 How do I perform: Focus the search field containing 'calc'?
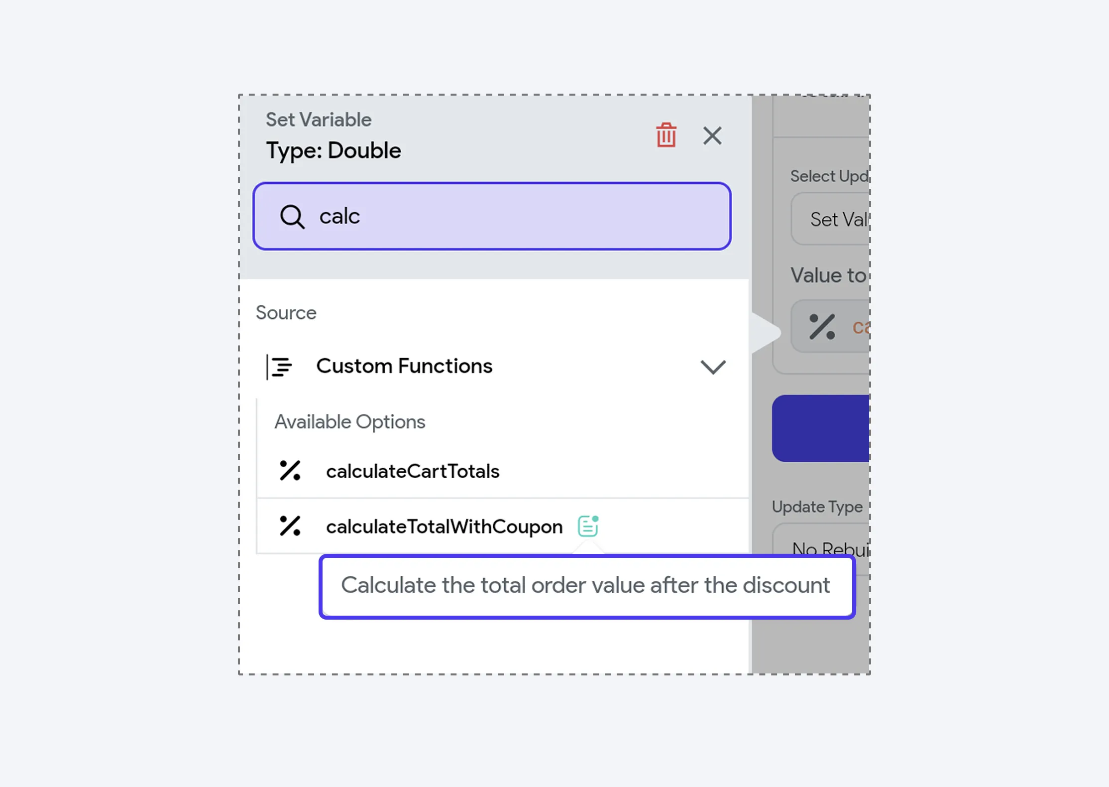[492, 216]
